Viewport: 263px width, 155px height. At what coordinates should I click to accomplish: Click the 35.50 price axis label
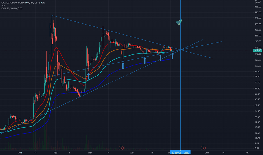pos(257,99)
